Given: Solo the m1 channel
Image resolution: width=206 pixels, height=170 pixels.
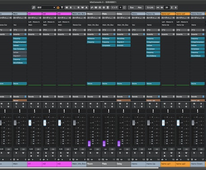Looking at the screenshot, I should [x=38, y=104].
